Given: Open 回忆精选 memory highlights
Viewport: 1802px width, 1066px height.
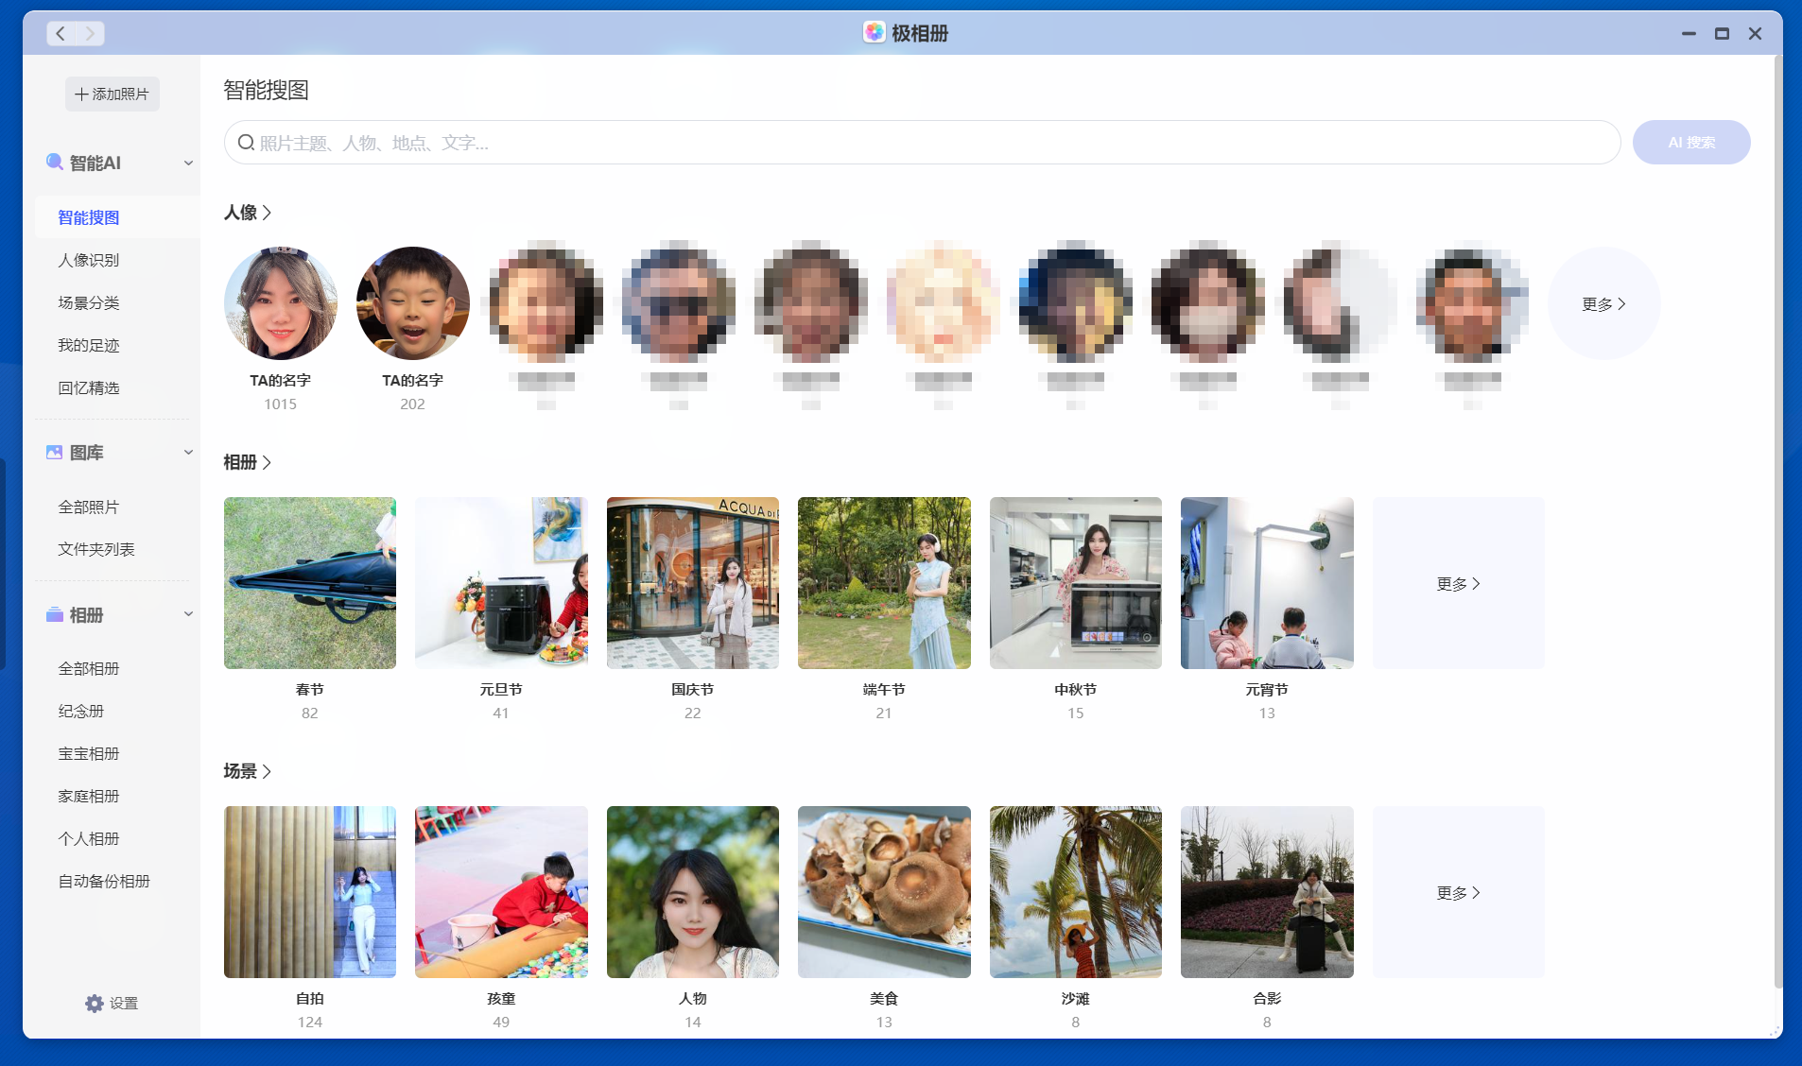Looking at the screenshot, I should 89,387.
